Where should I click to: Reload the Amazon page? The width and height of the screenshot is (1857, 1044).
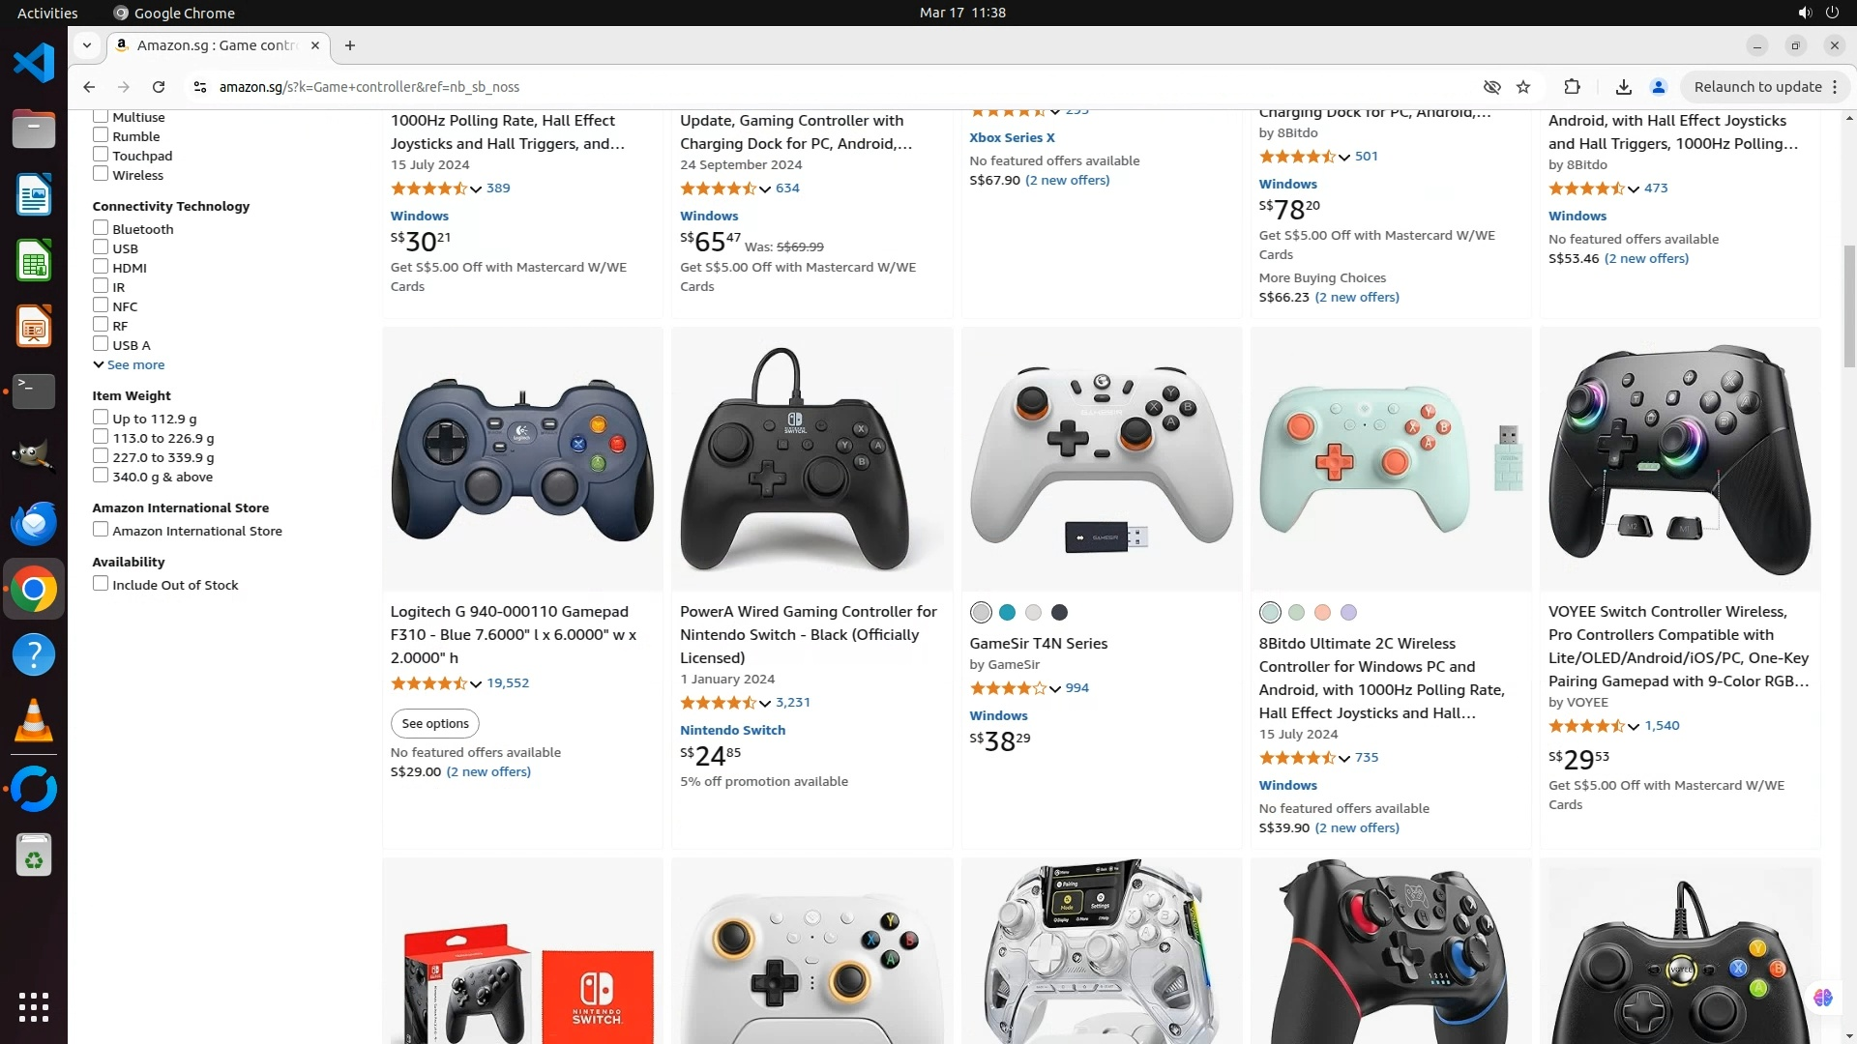(x=159, y=87)
